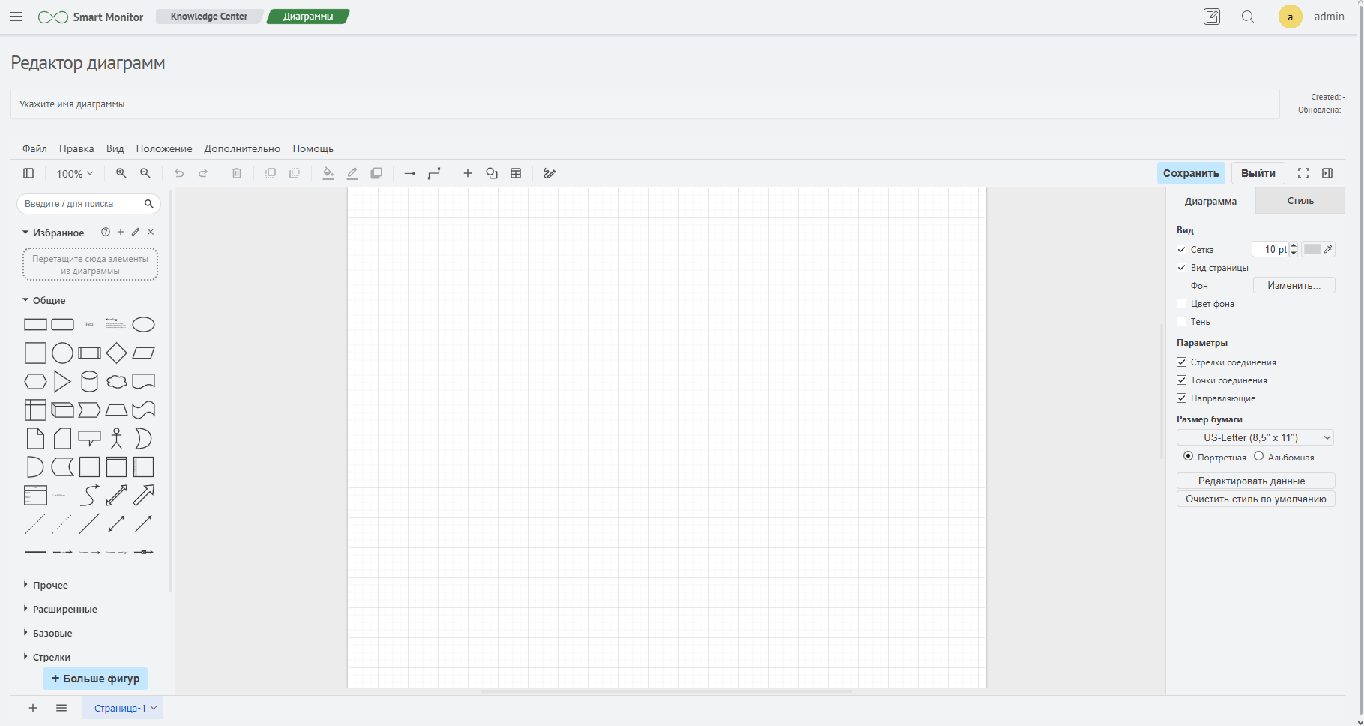This screenshot has width=1364, height=726.
Task: Click the zoom in magnifier icon
Action: pos(121,173)
